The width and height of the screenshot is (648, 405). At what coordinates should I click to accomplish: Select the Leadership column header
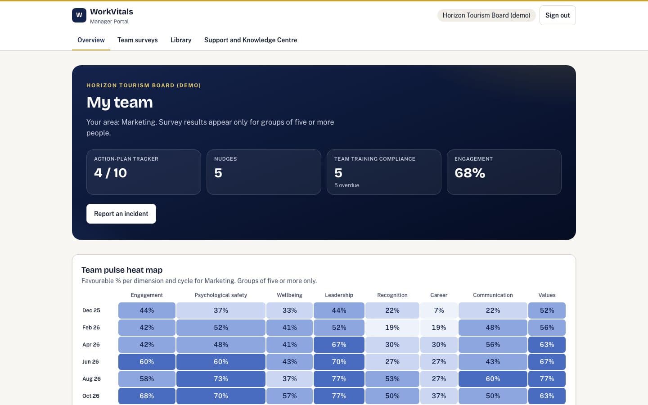(x=339, y=295)
